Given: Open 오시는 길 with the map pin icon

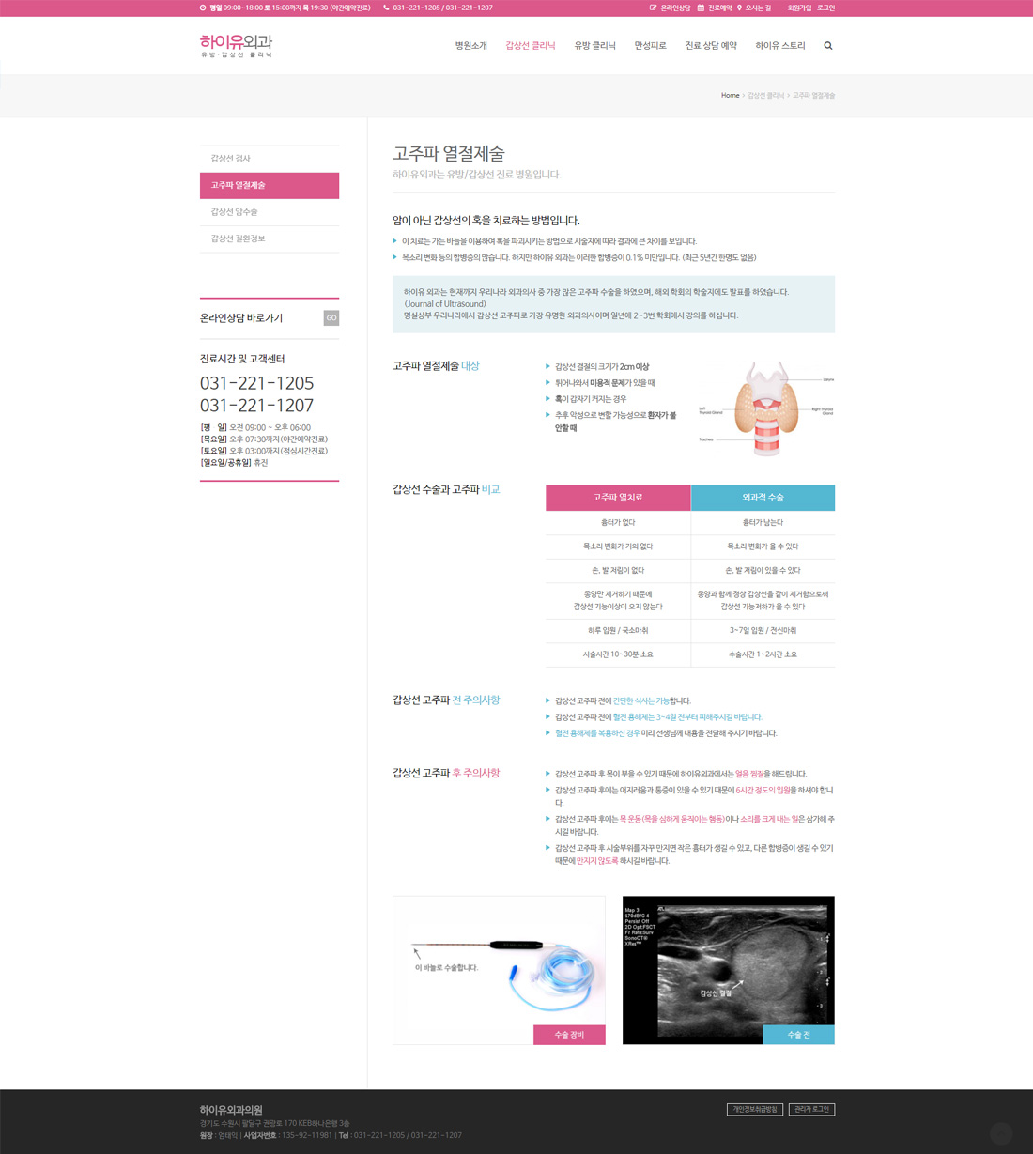Looking at the screenshot, I should [x=754, y=8].
